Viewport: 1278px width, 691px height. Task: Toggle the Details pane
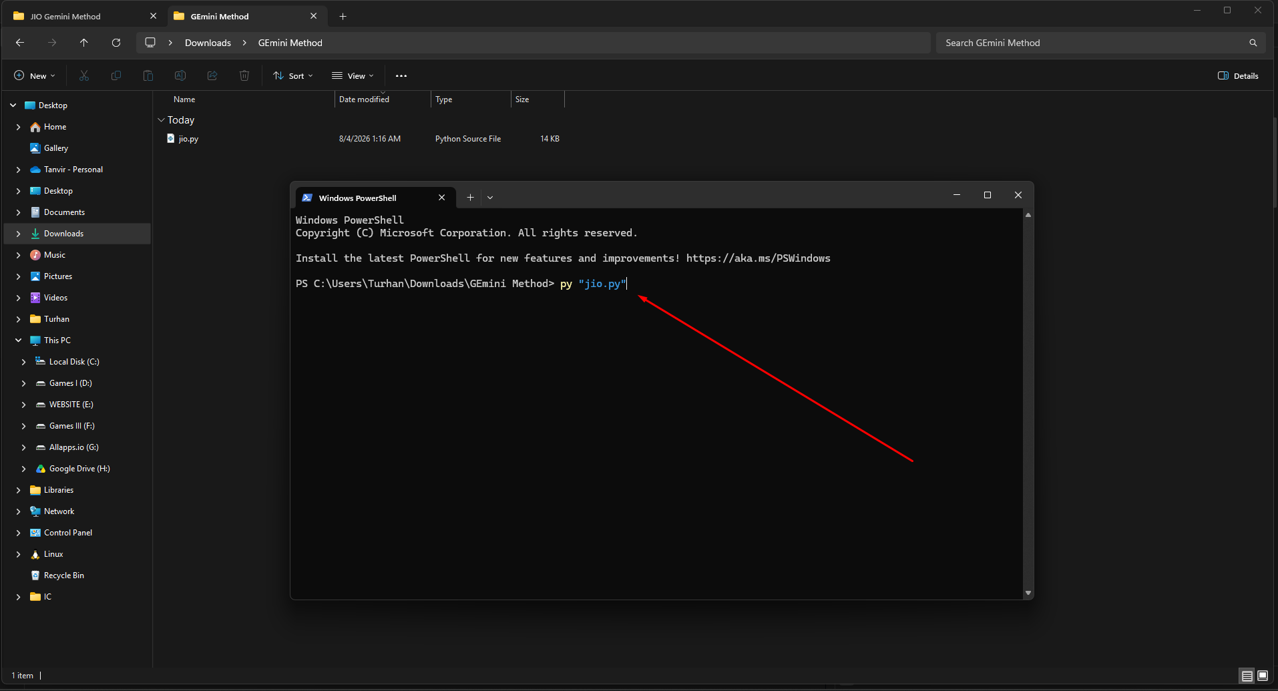tap(1238, 75)
